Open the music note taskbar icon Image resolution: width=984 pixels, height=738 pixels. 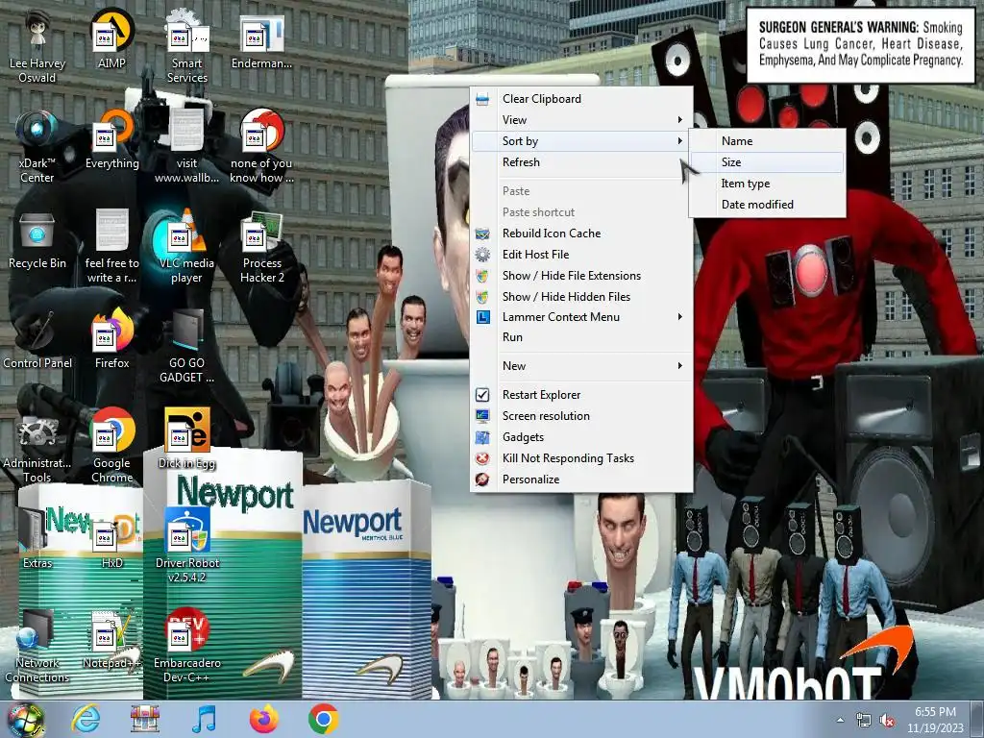[204, 720]
